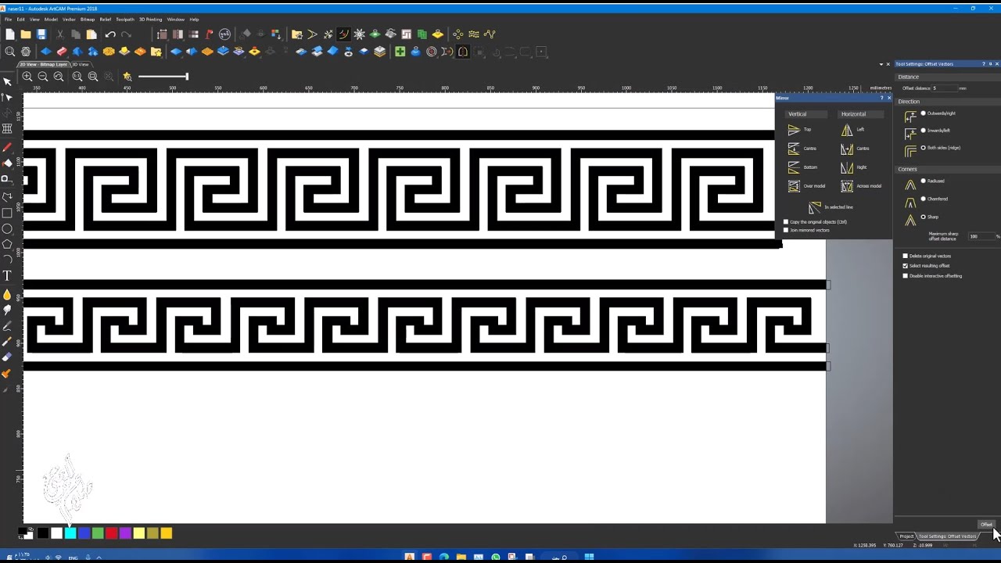
Task: Click the Mirror panel help question mark
Action: click(x=881, y=98)
